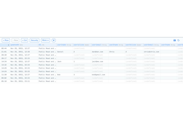
Task: Select Jack's slices value 1
Action: (82, 62)
